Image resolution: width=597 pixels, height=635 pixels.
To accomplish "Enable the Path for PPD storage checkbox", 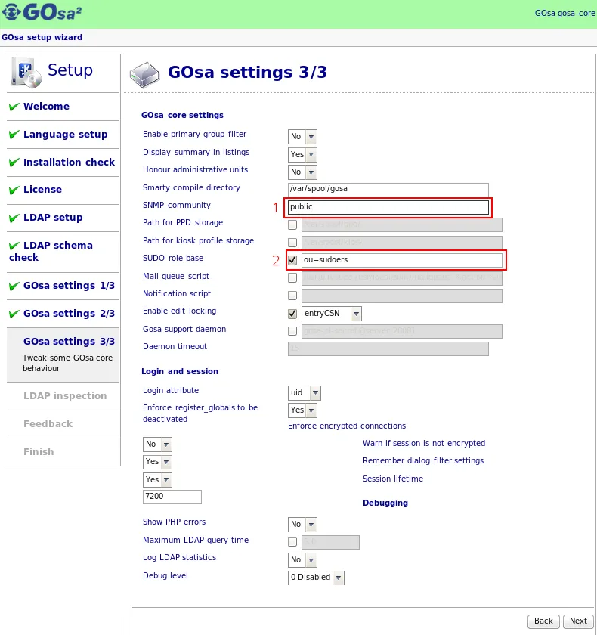I will coord(292,225).
